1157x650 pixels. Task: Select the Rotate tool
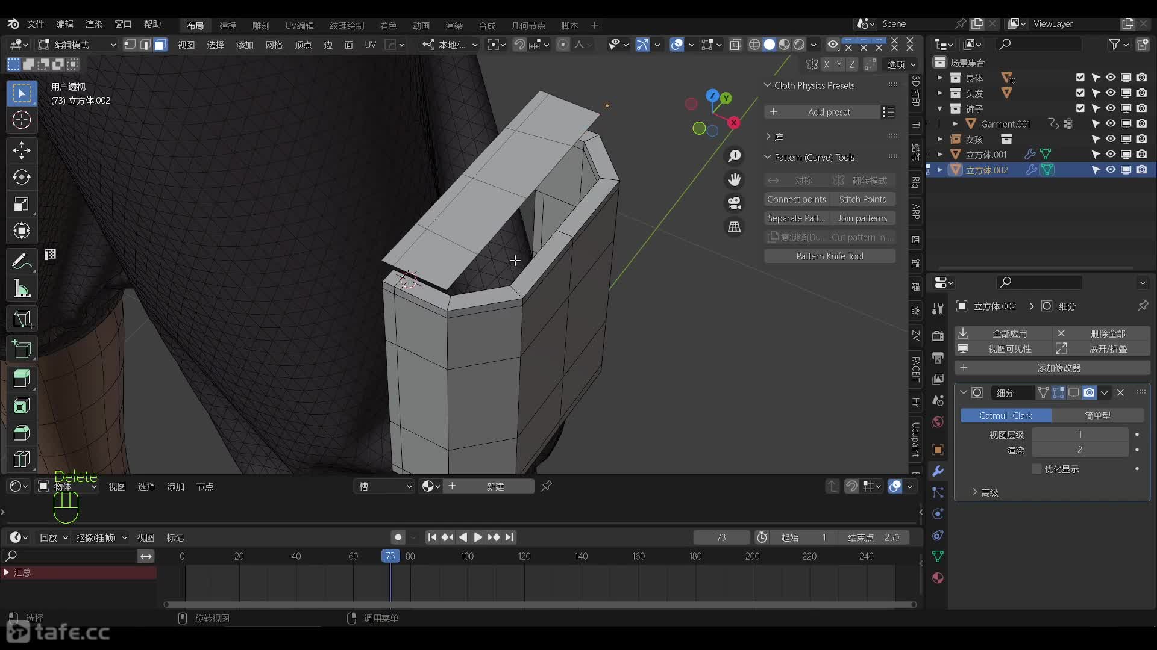tap(22, 177)
